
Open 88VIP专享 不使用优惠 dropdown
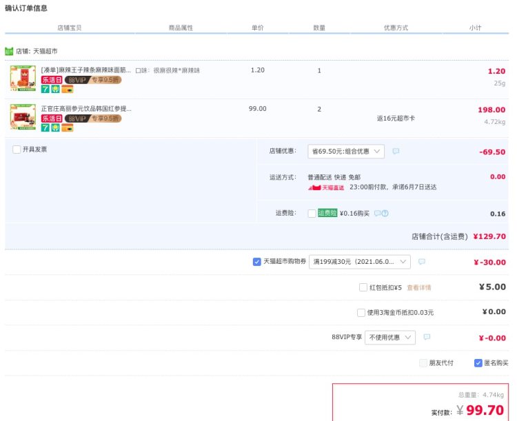point(390,338)
